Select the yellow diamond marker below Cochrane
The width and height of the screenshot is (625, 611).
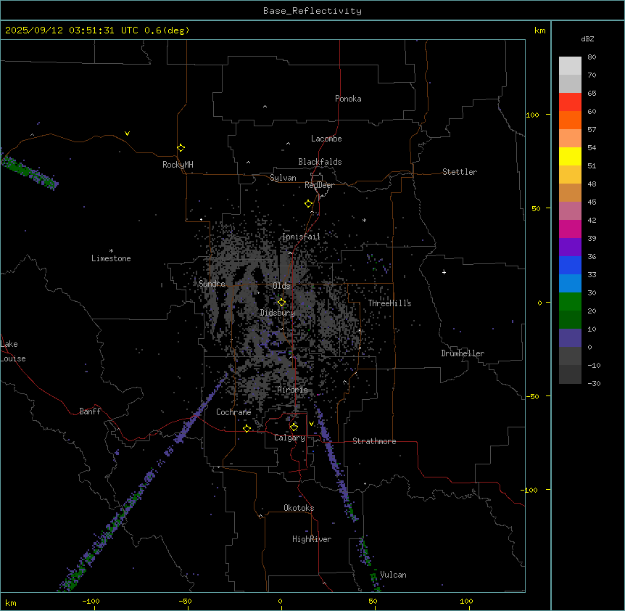tap(247, 428)
